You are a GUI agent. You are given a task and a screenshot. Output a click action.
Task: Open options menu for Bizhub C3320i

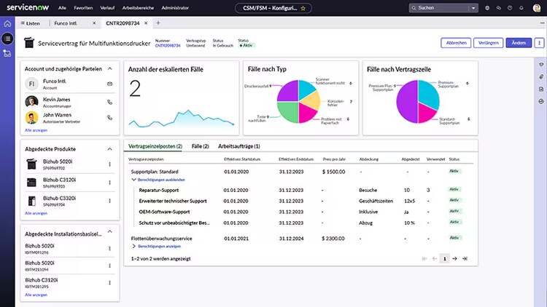pos(110,201)
